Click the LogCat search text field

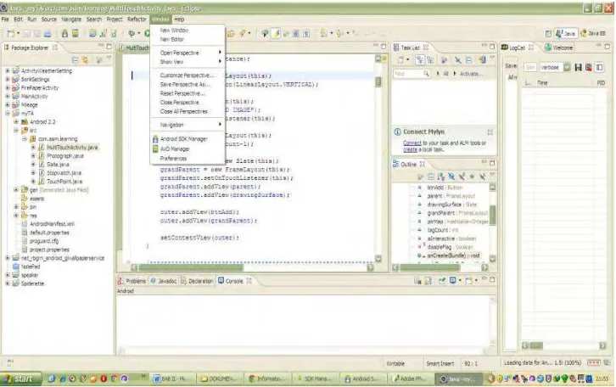[530, 68]
